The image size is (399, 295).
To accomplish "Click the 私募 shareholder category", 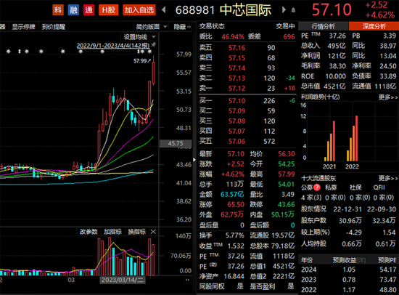I will coord(331,187).
